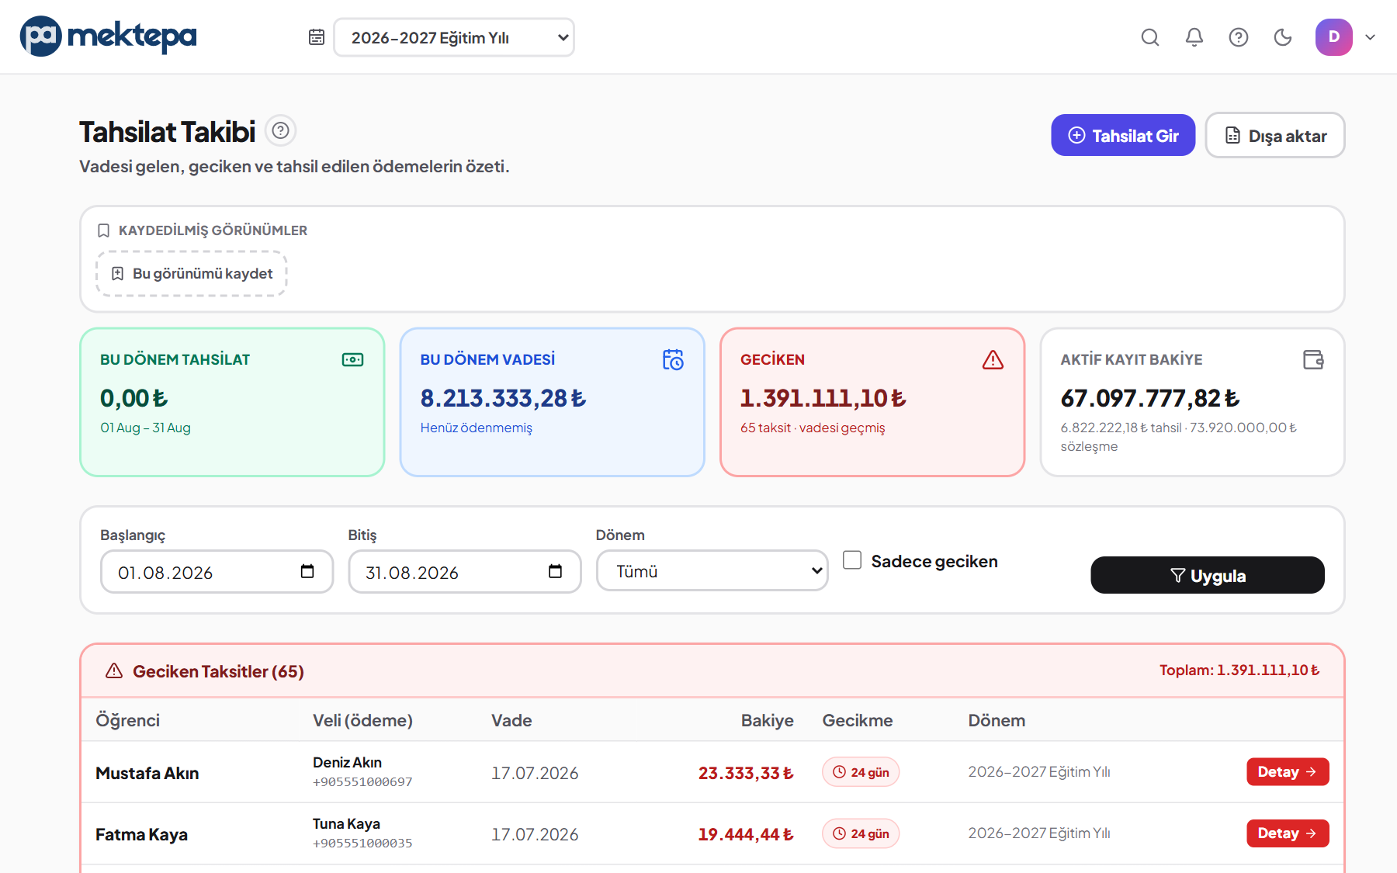Open Detay for Mustafa Akın
This screenshot has width=1397, height=873.
pos(1288,771)
